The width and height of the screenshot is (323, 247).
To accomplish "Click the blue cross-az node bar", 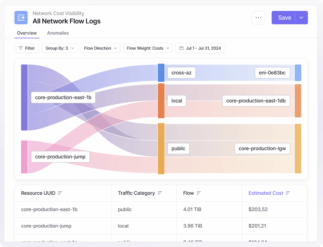I will (161, 73).
